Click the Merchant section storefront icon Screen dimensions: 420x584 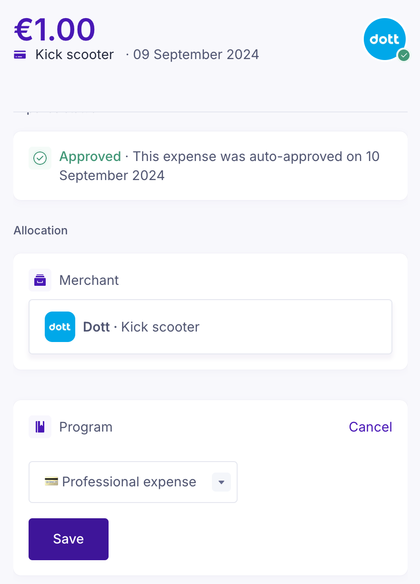point(40,280)
